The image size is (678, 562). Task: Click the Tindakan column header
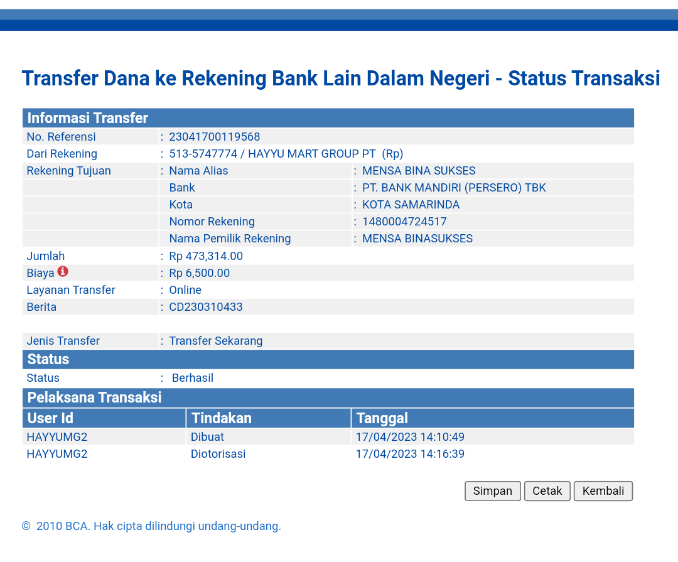[221, 418]
